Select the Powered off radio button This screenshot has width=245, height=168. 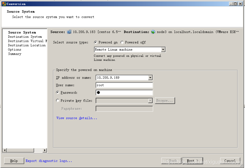tap(122, 42)
